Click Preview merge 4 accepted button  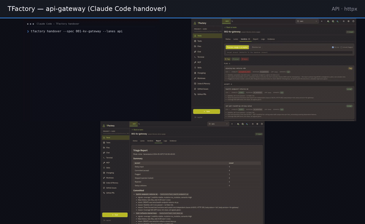point(237,47)
